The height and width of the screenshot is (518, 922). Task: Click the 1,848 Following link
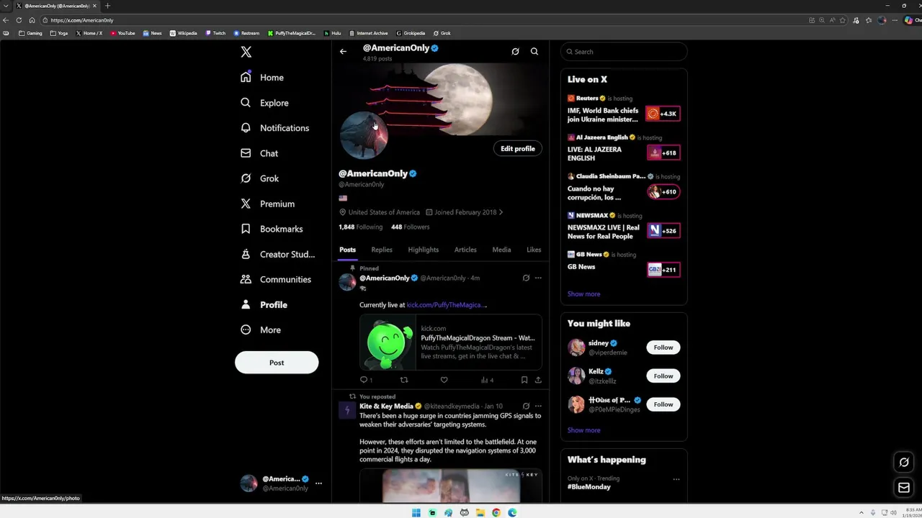coord(361,227)
